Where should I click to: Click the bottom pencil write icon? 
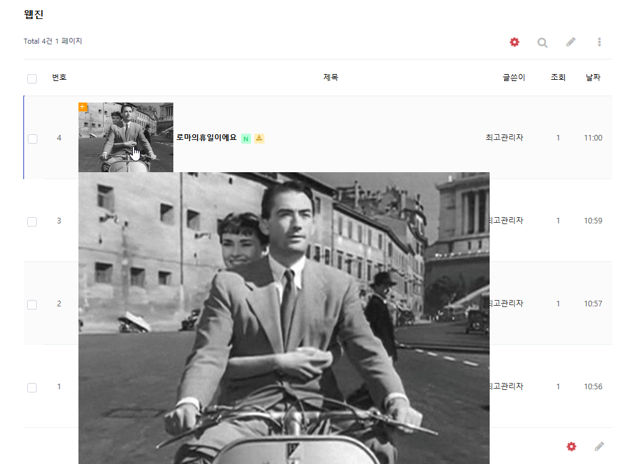[x=599, y=446]
